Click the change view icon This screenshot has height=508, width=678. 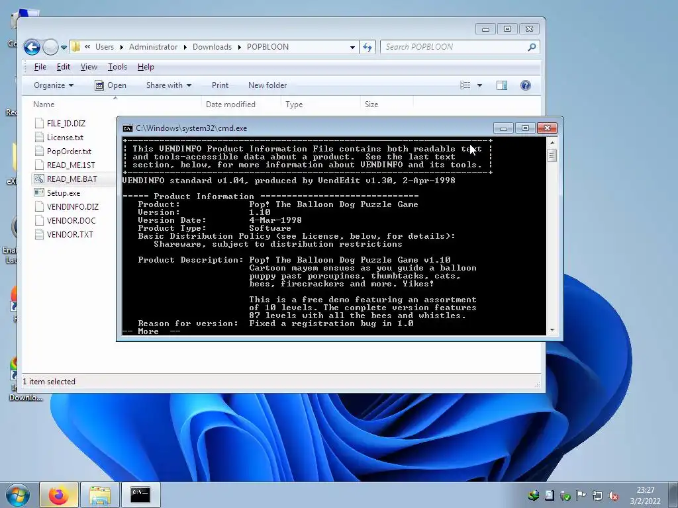pyautogui.click(x=465, y=85)
